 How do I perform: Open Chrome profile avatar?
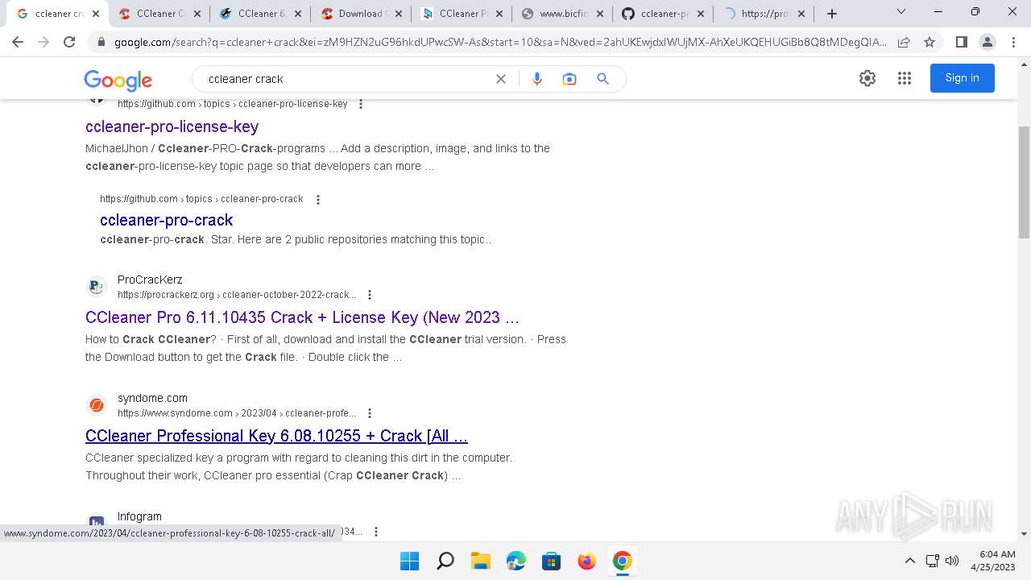(987, 42)
